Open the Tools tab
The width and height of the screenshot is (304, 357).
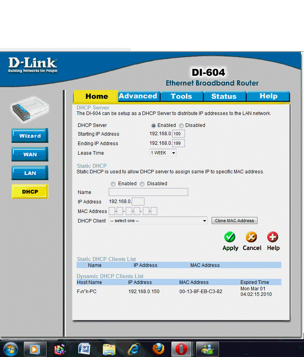182,96
